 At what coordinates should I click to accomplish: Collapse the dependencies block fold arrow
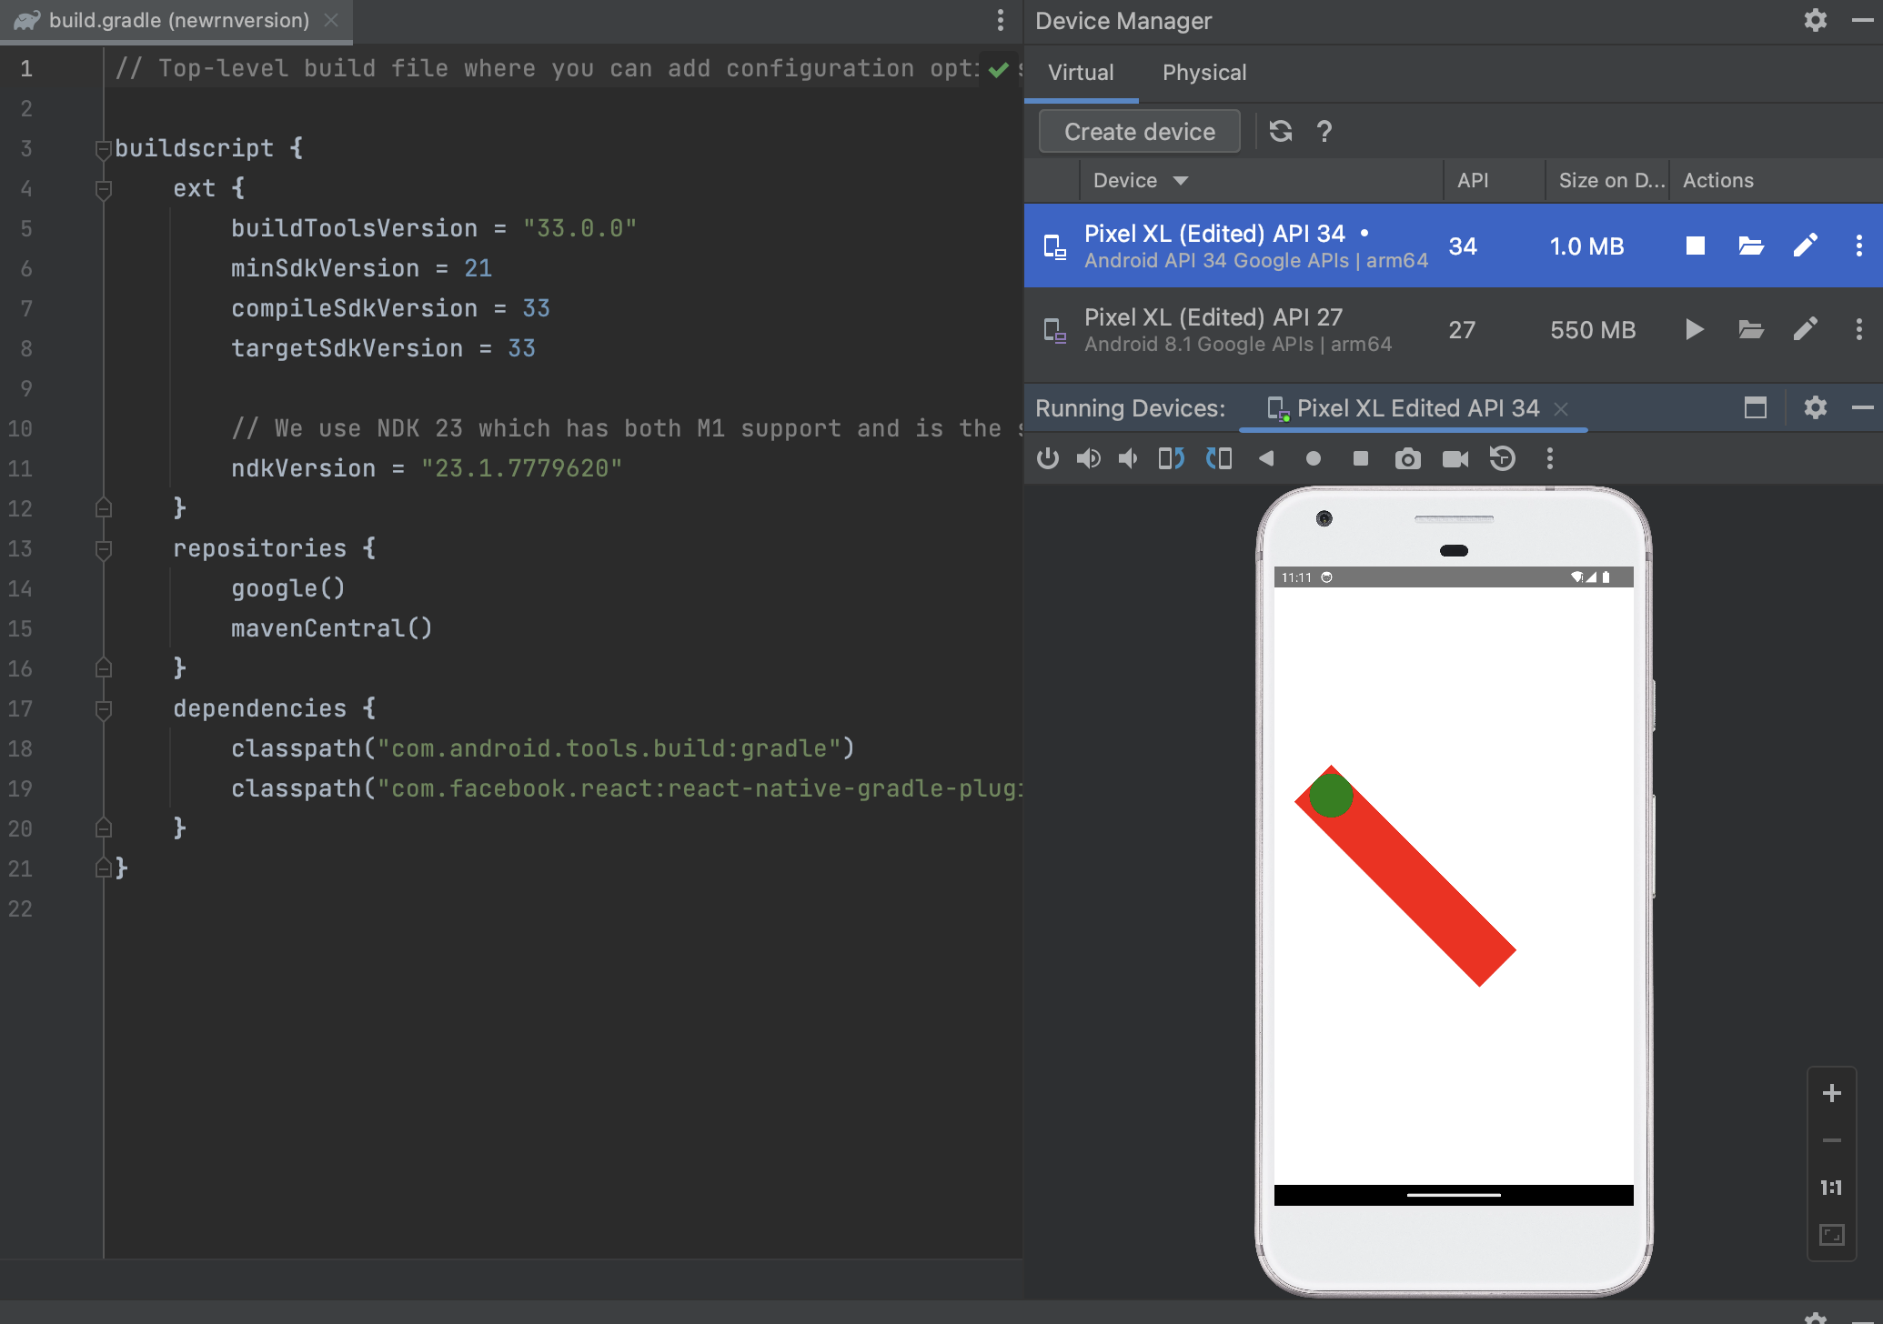point(103,709)
